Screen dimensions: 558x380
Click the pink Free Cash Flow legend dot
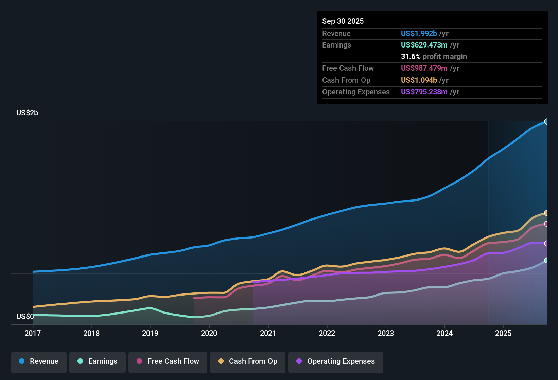139,361
